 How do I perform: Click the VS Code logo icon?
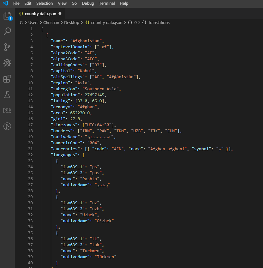click(x=5, y=3)
